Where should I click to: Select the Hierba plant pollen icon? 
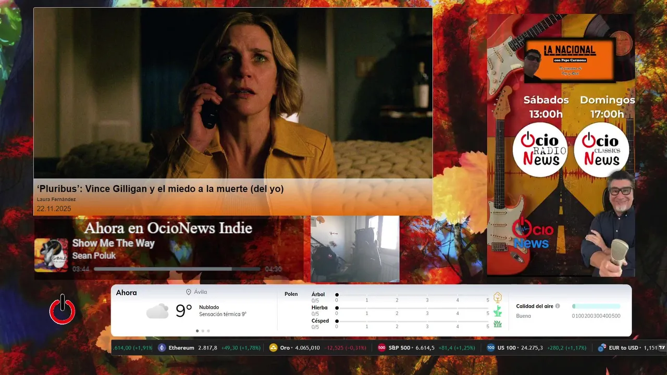point(498,311)
